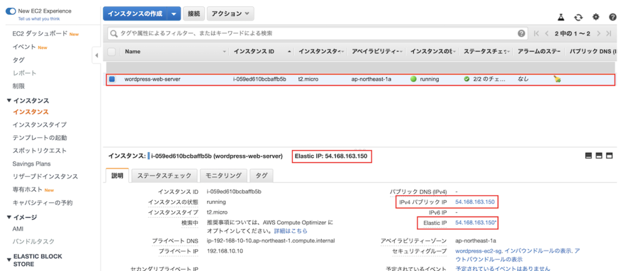Open the gear settings icon

click(x=596, y=17)
